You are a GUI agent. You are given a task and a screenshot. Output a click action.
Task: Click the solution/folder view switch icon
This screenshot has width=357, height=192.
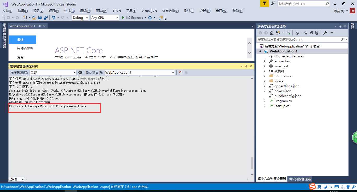tap(278, 33)
